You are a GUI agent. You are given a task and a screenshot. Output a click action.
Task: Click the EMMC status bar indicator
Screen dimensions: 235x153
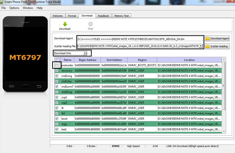click(x=116, y=146)
